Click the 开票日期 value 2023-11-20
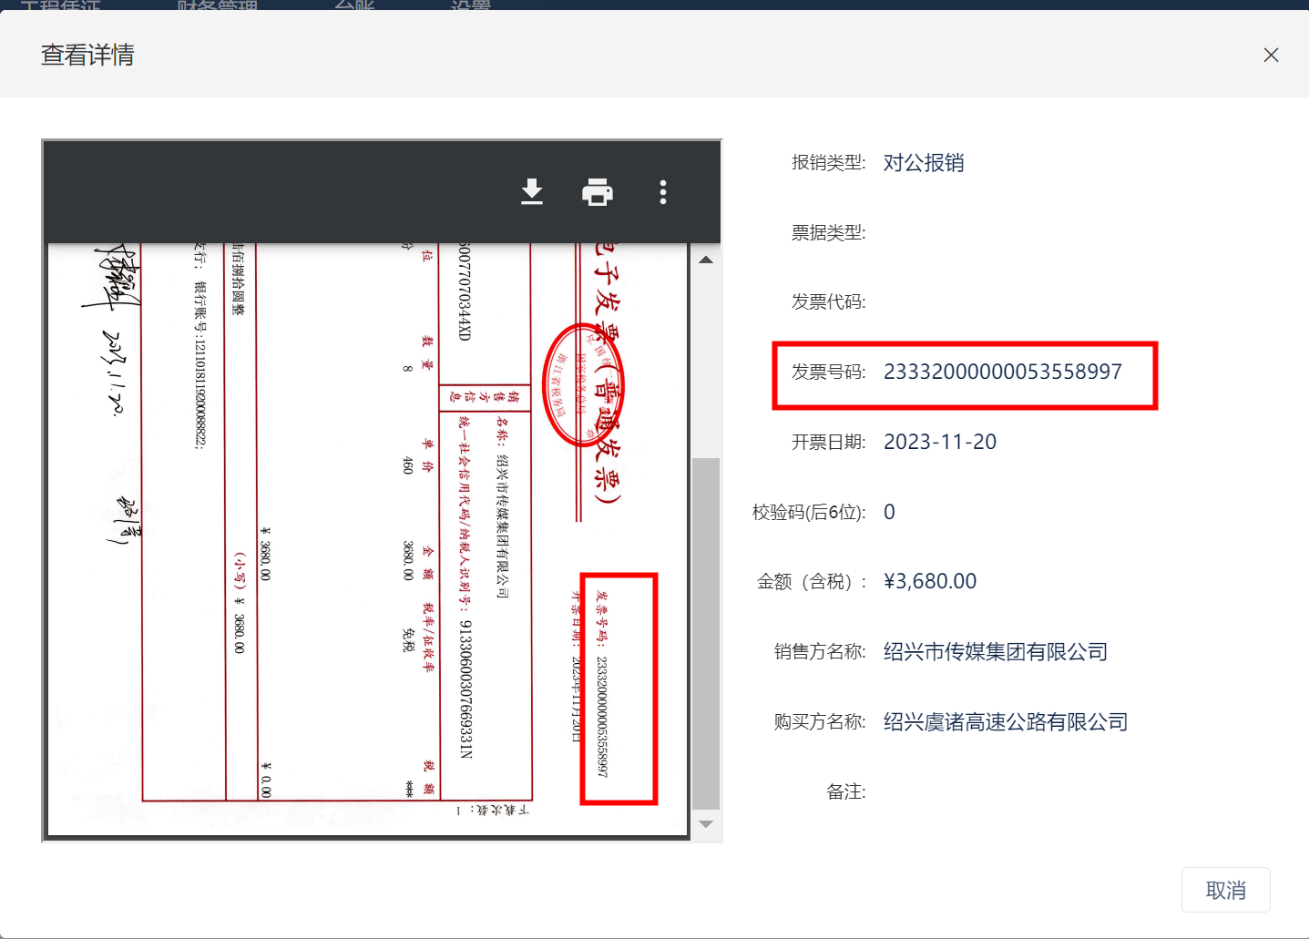This screenshot has width=1309, height=939. (x=940, y=442)
